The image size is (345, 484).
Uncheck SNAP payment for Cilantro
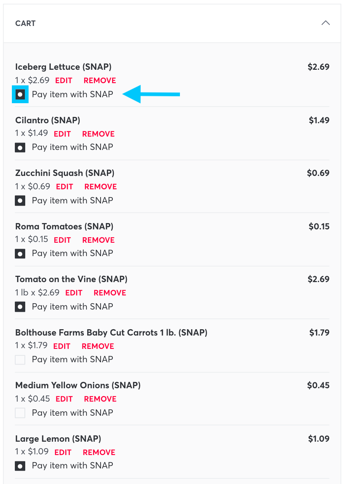[x=20, y=147]
